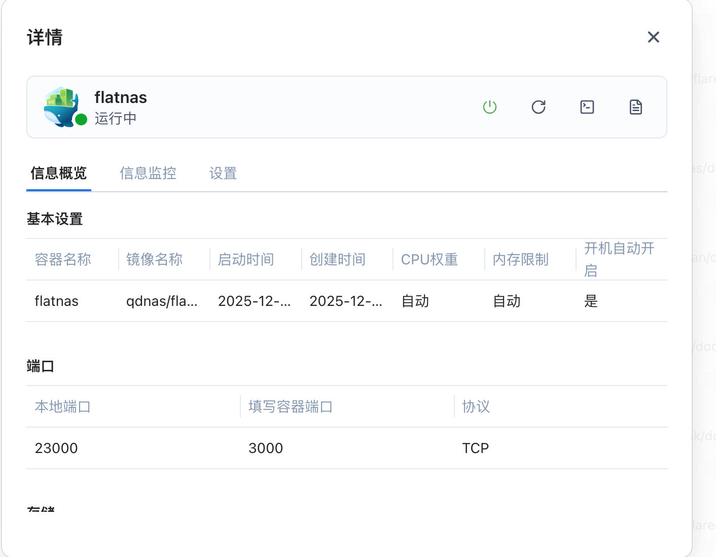The height and width of the screenshot is (557, 716).
Task: Click the flatnas title text in header card
Action: (121, 97)
